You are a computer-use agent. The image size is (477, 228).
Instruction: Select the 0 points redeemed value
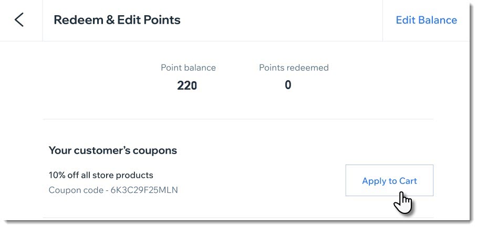coord(288,85)
